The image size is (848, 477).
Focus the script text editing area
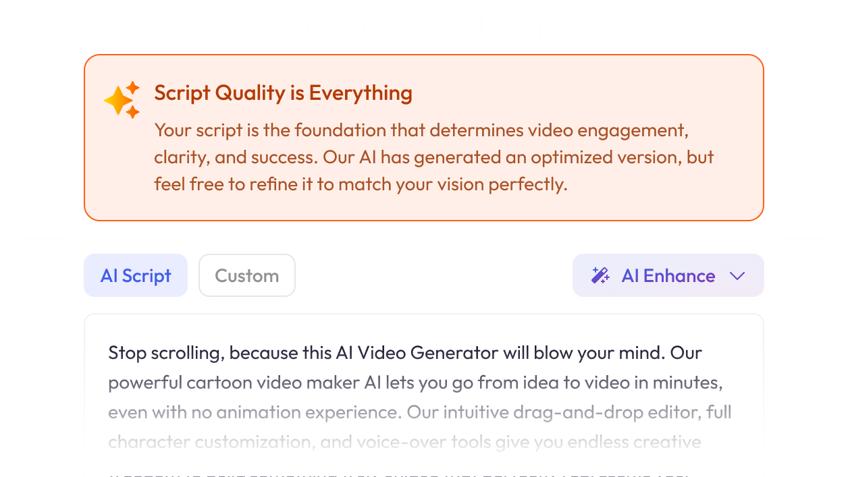point(423,397)
